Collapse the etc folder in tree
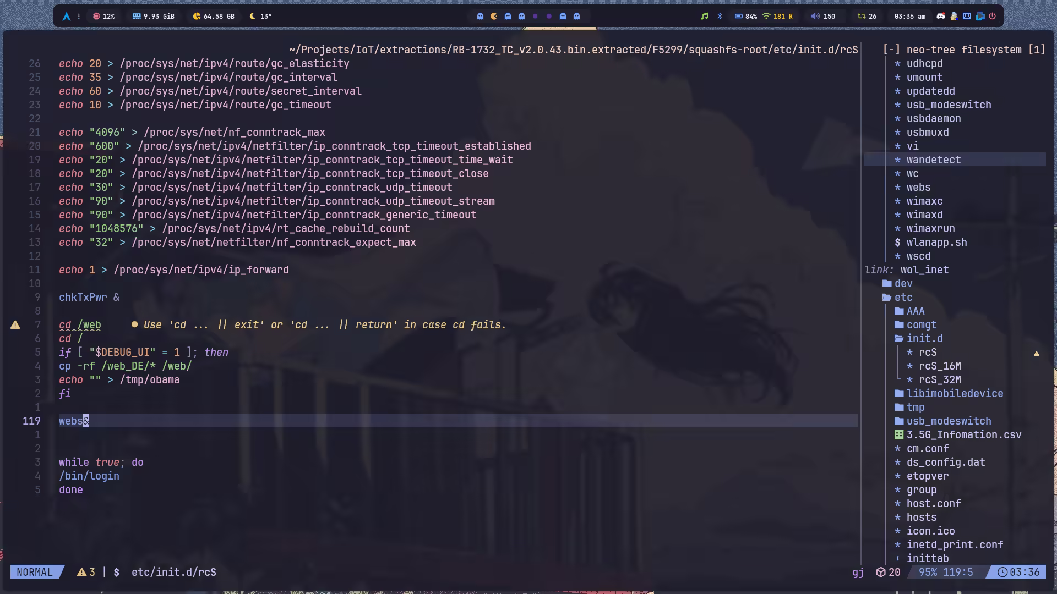Viewport: 1057px width, 594px height. (x=903, y=298)
